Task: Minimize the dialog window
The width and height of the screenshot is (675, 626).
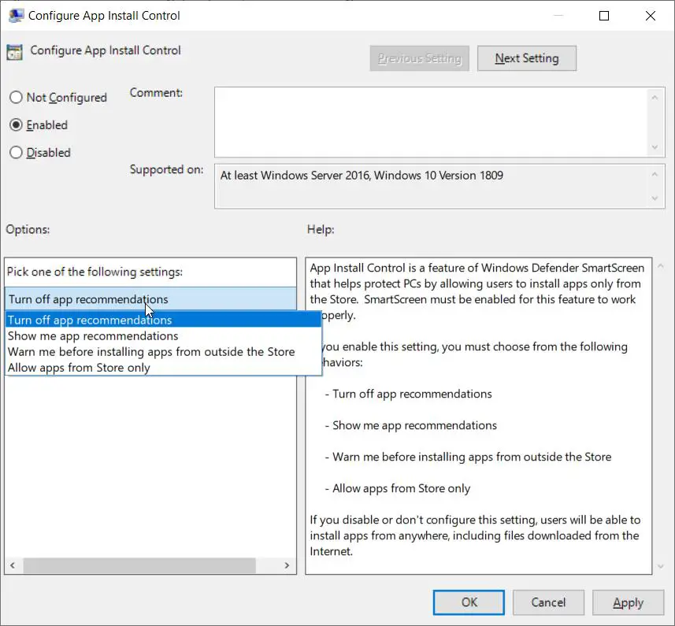Action: tap(558, 16)
